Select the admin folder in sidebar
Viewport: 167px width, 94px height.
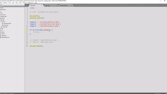click(3, 18)
